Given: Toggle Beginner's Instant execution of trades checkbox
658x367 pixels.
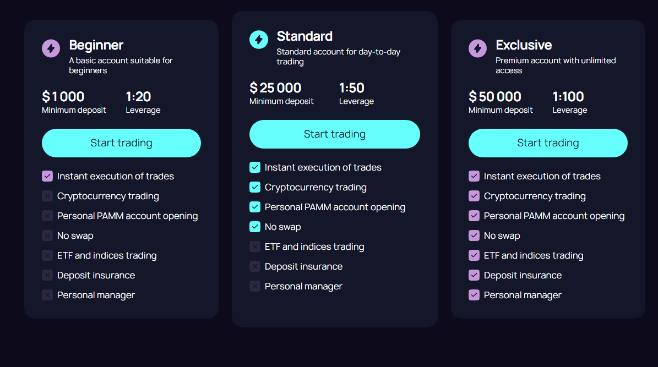Looking at the screenshot, I should 47,176.
